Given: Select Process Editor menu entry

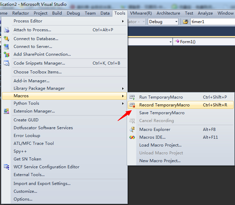Looking at the screenshot, I should pos(64,21).
